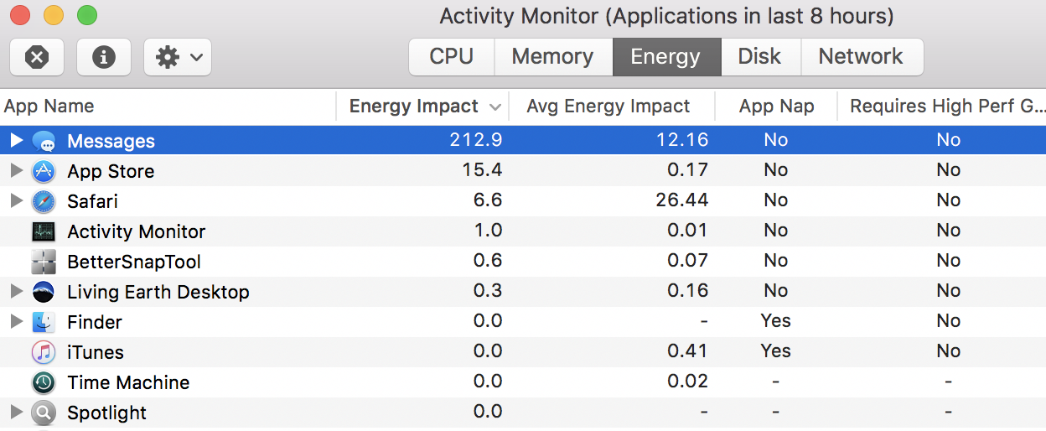
Task: Click the yellow minimize window button
Action: [54, 15]
